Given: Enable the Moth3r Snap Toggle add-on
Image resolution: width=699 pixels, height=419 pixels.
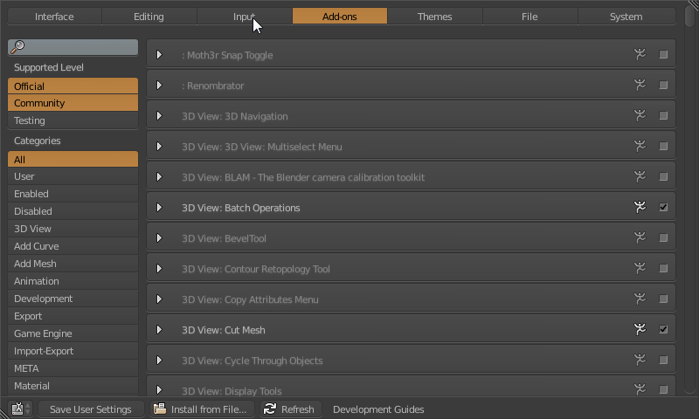Looking at the screenshot, I should 663,55.
